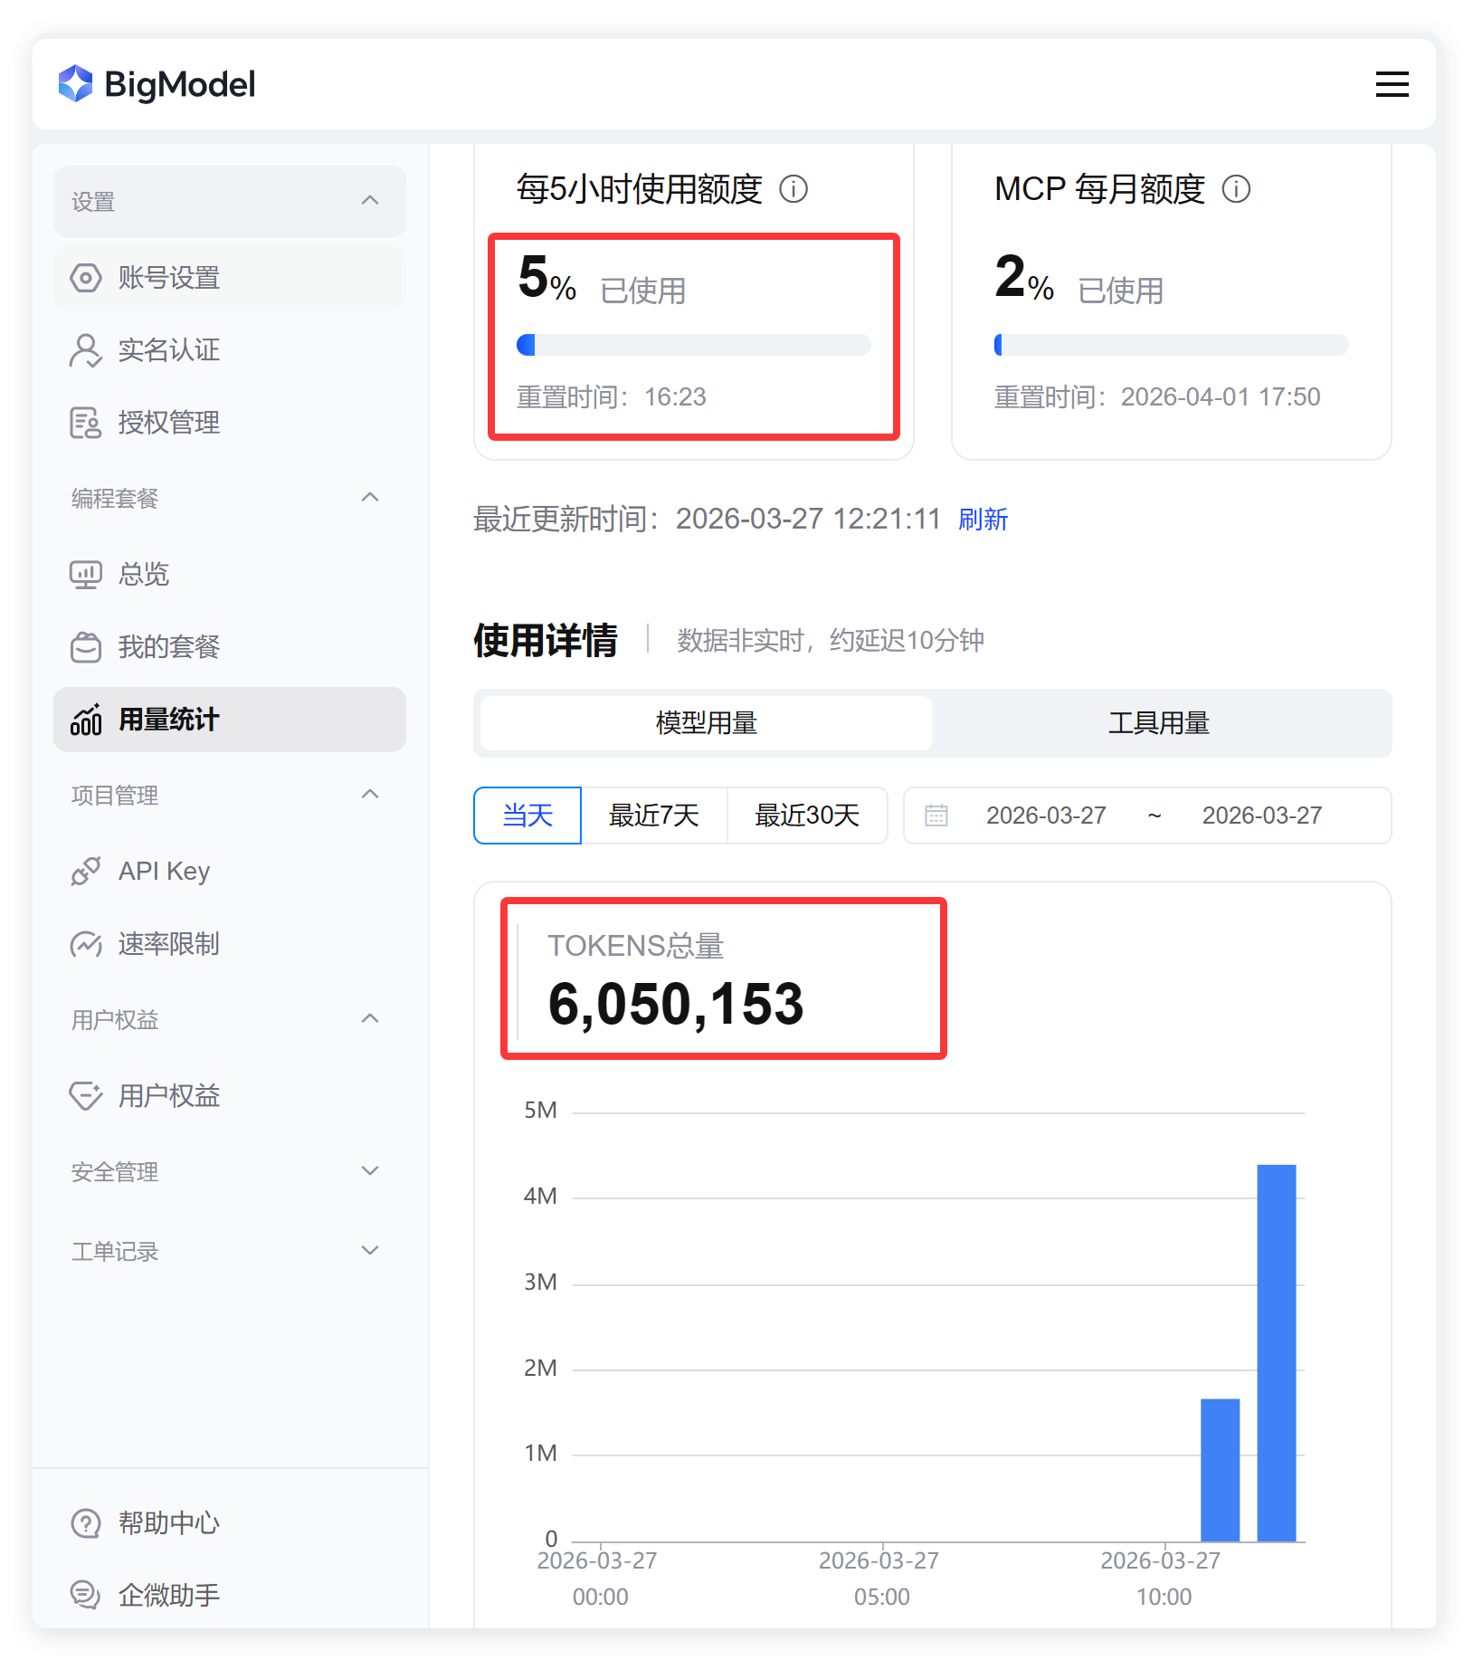Switch range to 最近30天

coord(806,816)
